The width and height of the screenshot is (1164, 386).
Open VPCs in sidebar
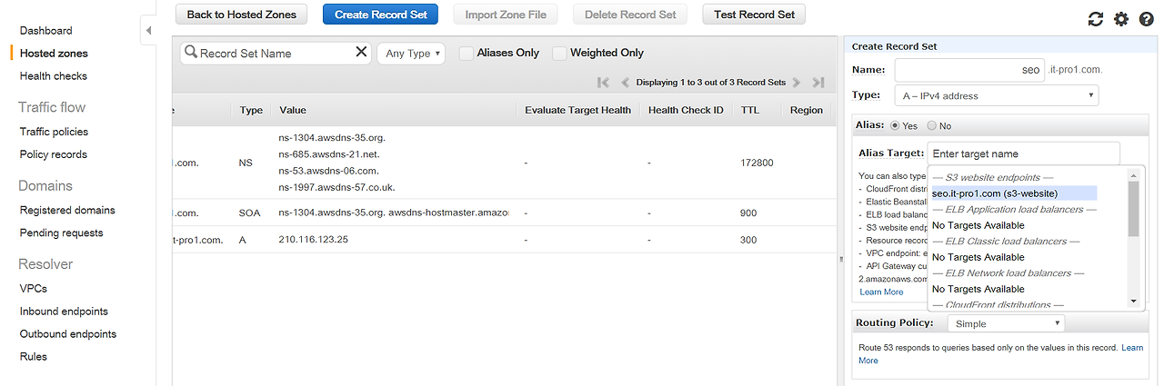(34, 288)
